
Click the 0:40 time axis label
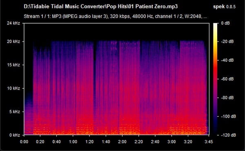(57, 142)
